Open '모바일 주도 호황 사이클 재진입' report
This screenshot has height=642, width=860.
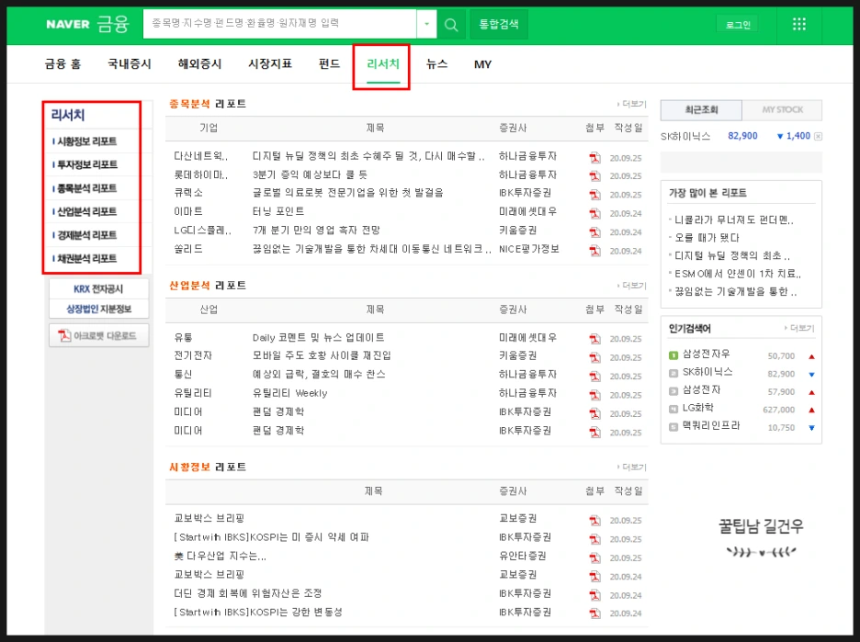[322, 355]
